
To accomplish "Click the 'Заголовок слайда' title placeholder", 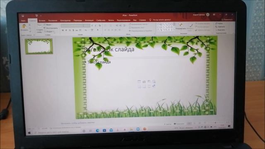I will tap(109, 50).
